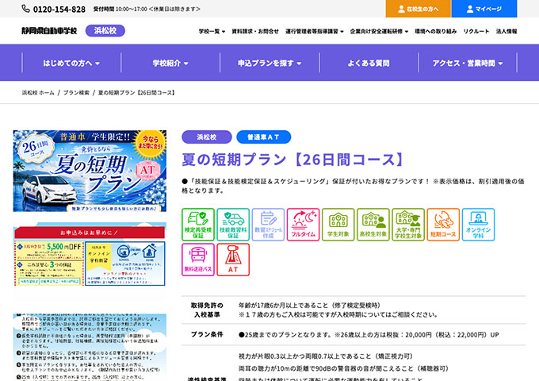Click the 教習スケジュール作成 icon
The width and height of the screenshot is (539, 381).
[x=268, y=225]
